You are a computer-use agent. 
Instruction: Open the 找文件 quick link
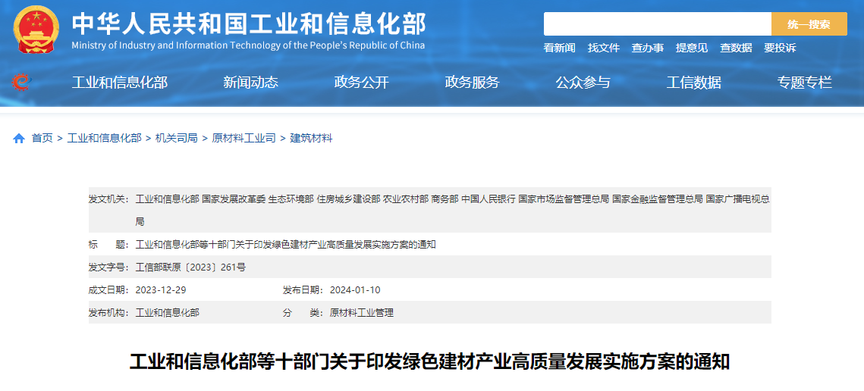(x=603, y=48)
